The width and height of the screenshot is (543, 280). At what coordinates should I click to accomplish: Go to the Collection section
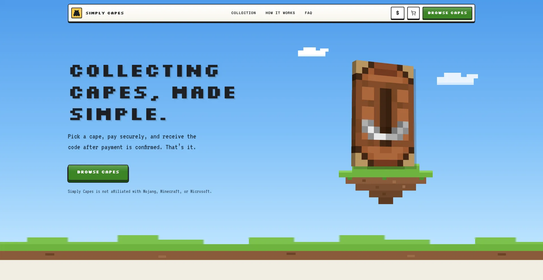[x=244, y=13]
